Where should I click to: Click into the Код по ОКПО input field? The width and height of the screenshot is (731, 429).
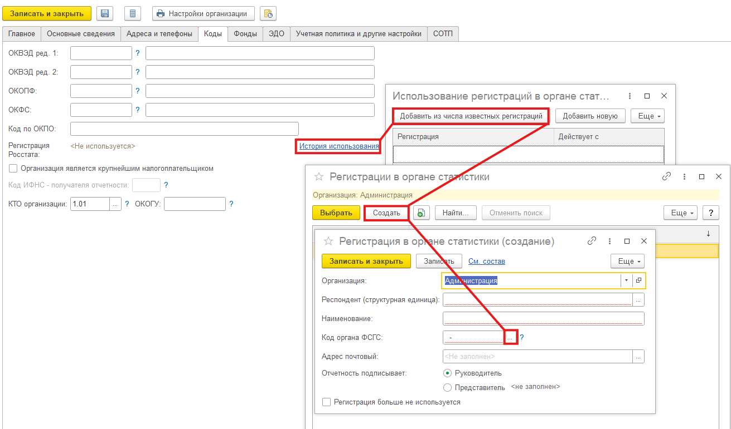coord(185,129)
